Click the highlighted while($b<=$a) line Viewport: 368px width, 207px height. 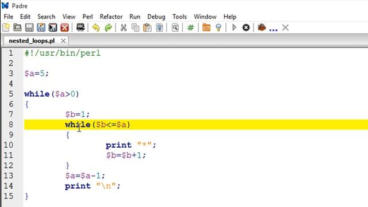(x=196, y=125)
